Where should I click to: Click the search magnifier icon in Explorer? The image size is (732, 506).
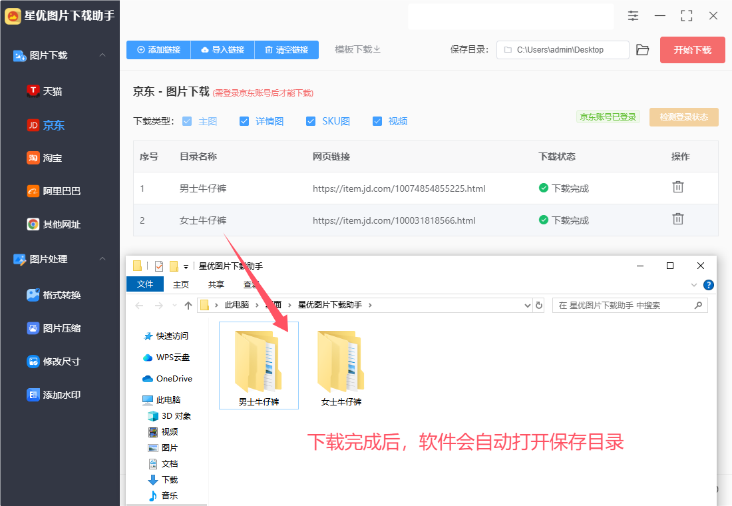click(698, 305)
